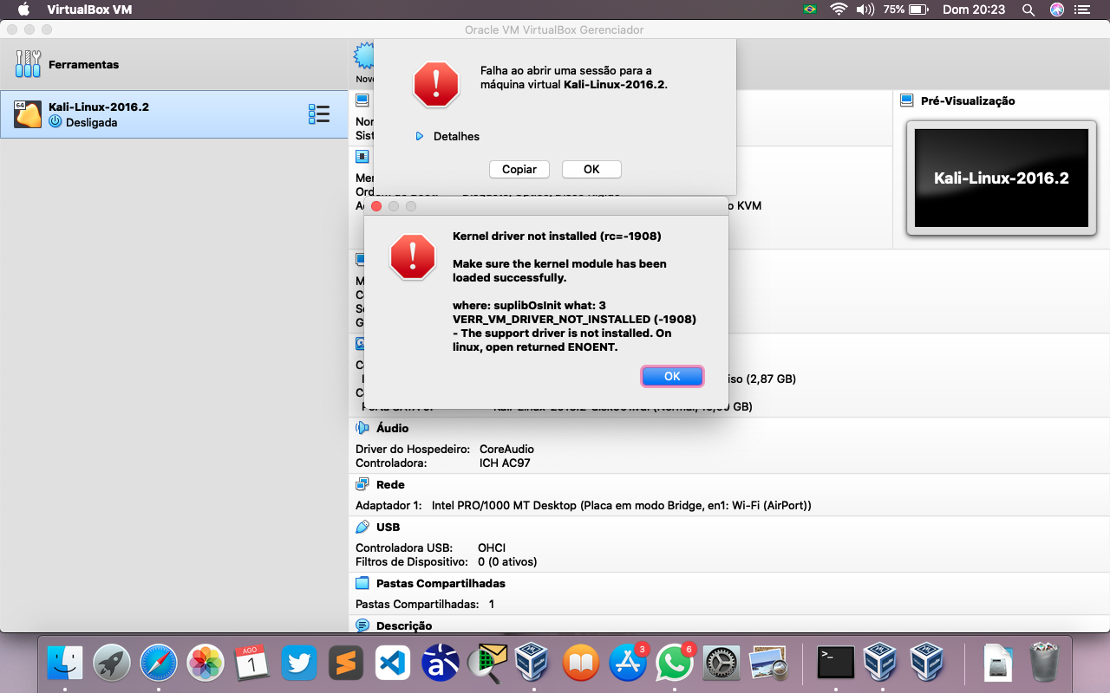This screenshot has width=1110, height=693.
Task: Click the Kali-Linux-2016.2 VM OS icon
Action: tap(28, 114)
